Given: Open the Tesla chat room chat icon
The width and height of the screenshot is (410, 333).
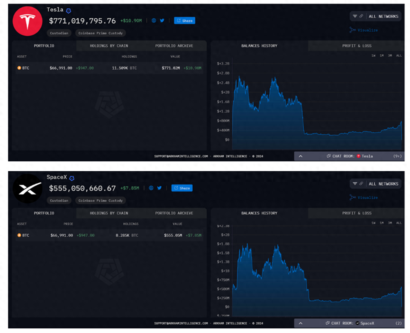Looking at the screenshot, I should click(329, 156).
